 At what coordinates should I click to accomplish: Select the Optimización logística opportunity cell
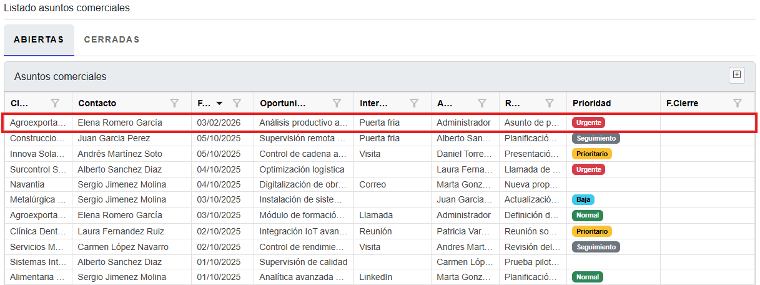[x=302, y=169]
